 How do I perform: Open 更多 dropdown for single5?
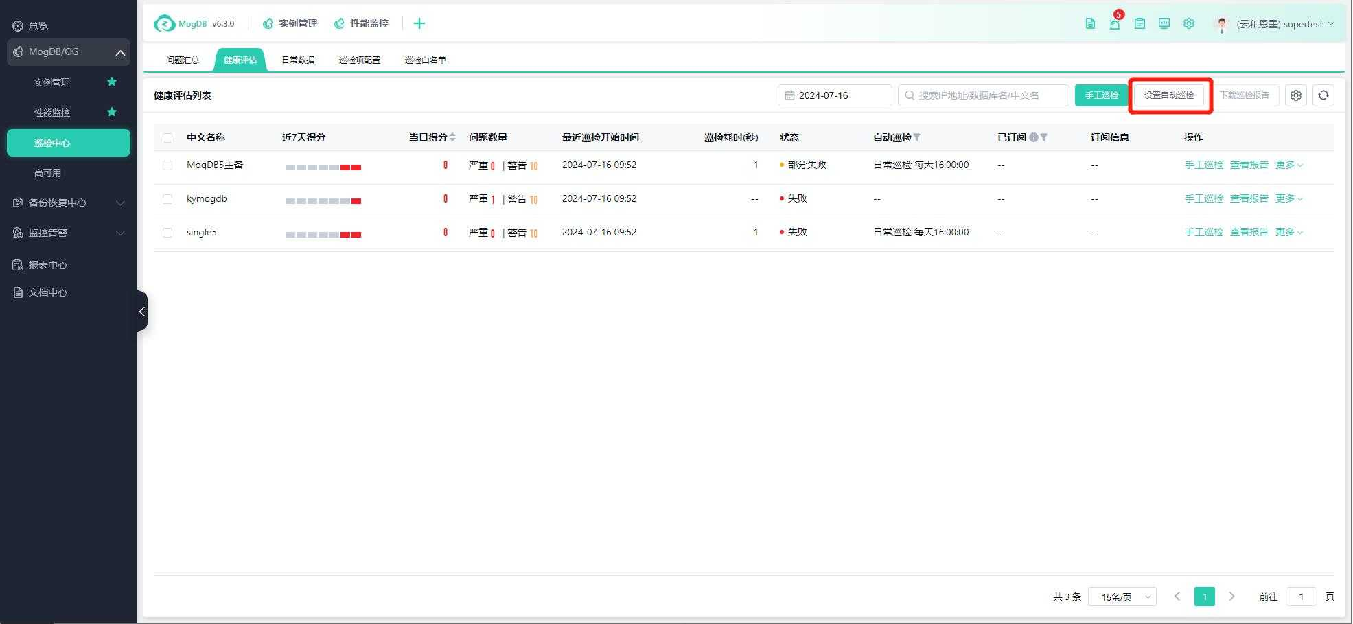(x=1288, y=232)
